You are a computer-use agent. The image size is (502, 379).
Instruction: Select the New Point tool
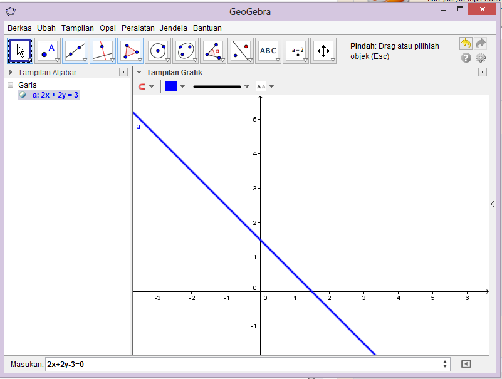[x=48, y=51]
